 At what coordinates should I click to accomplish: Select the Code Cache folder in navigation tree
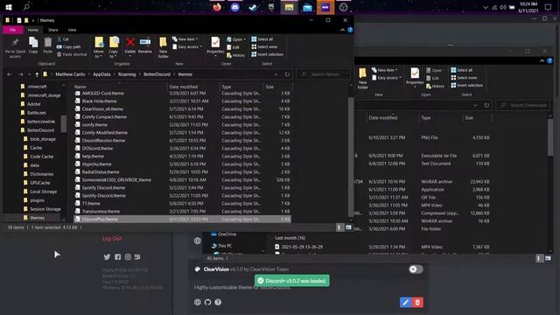click(41, 157)
